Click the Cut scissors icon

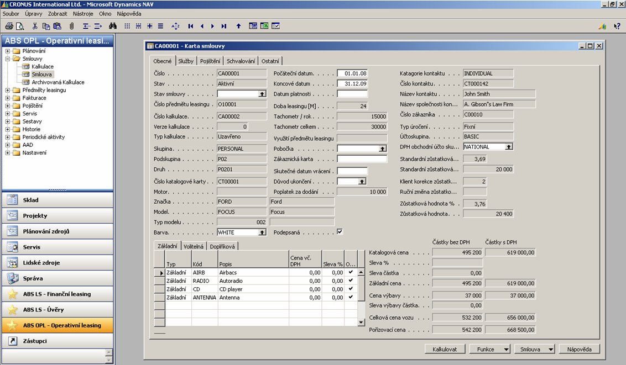click(35, 27)
